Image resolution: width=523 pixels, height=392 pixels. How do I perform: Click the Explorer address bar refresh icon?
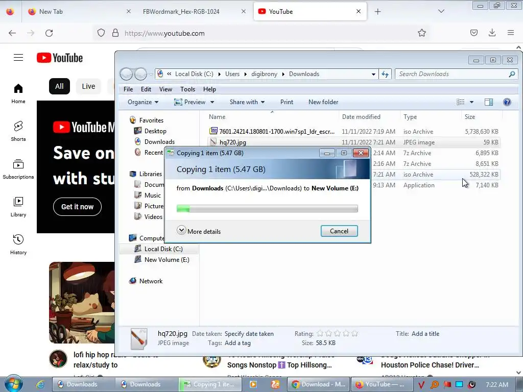pos(385,74)
